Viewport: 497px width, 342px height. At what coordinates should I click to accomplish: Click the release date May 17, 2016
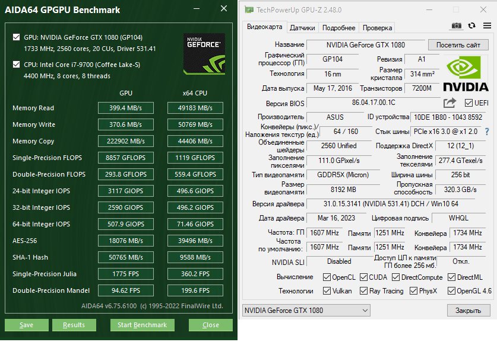(x=333, y=88)
